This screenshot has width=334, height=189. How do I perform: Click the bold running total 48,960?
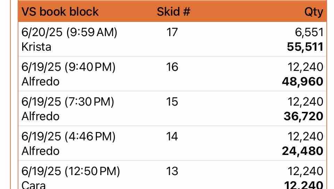point(303,82)
